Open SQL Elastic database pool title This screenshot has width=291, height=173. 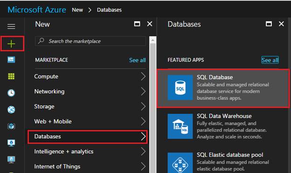pos(230,155)
